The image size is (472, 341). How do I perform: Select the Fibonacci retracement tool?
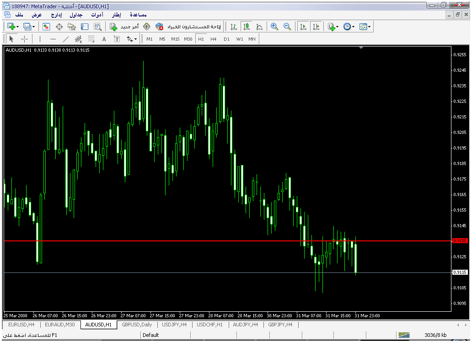pos(91,39)
